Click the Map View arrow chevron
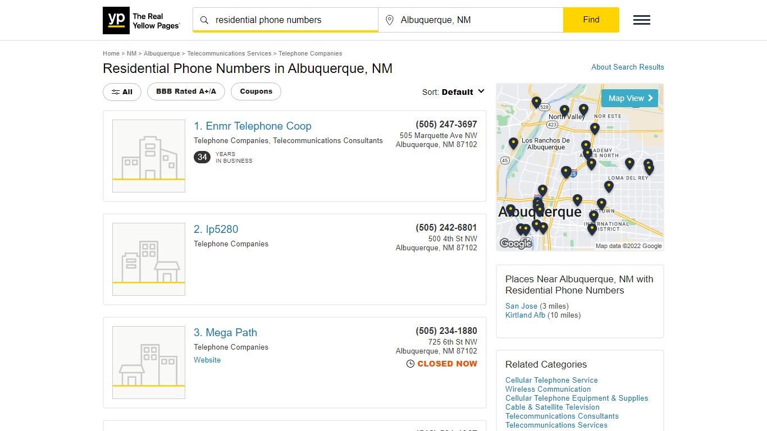The width and height of the screenshot is (767, 431). [651, 98]
